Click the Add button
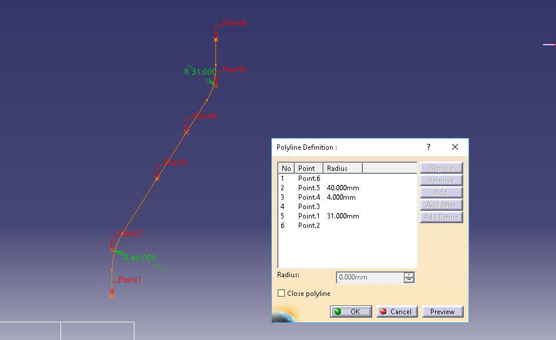556x340 pixels. tap(441, 193)
